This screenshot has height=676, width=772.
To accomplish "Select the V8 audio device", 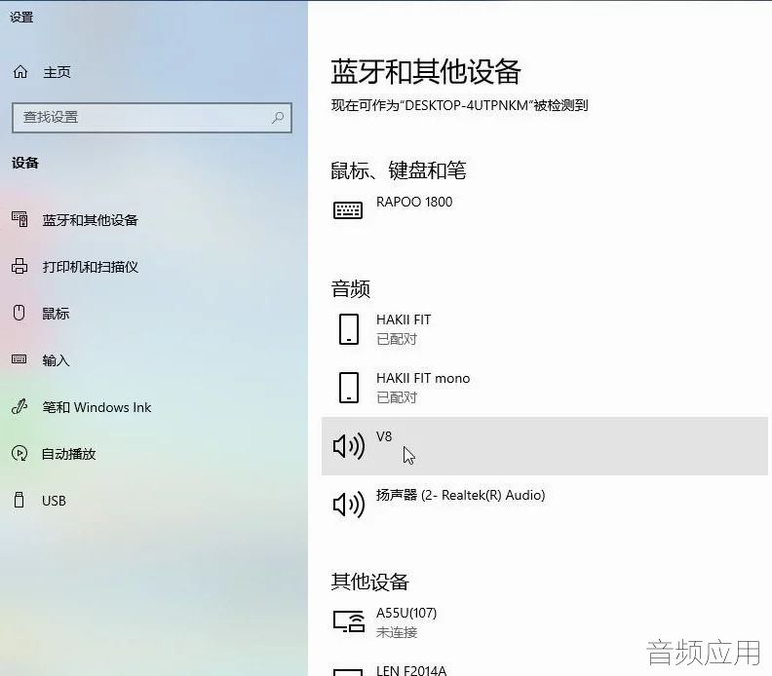I will coord(545,446).
